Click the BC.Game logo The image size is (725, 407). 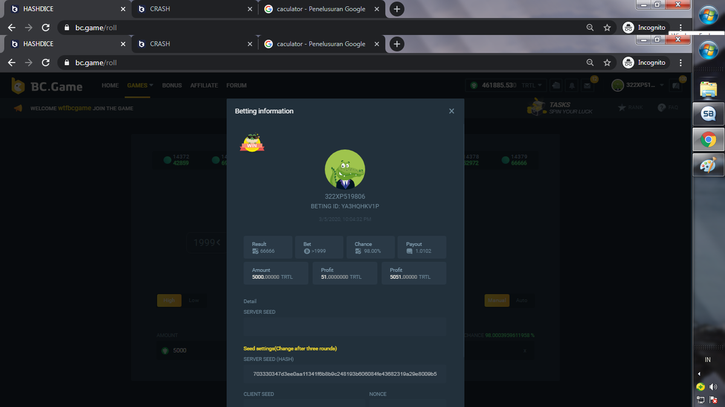click(47, 86)
